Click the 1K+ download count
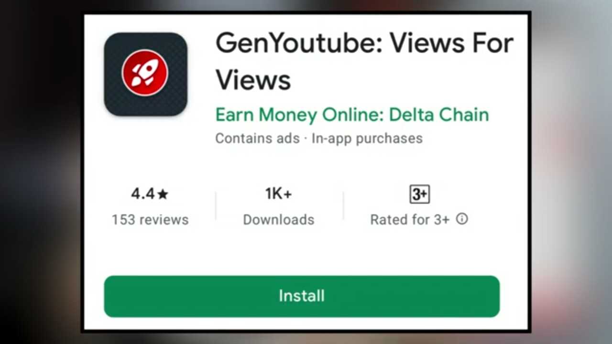 (279, 194)
